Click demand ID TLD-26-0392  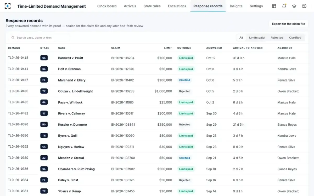[x=18, y=147]
